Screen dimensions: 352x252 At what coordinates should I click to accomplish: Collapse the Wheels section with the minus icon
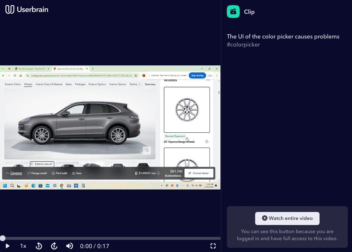tap(208, 80)
